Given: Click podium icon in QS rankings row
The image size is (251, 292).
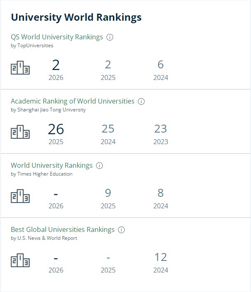Looking at the screenshot, I should 20,68.
